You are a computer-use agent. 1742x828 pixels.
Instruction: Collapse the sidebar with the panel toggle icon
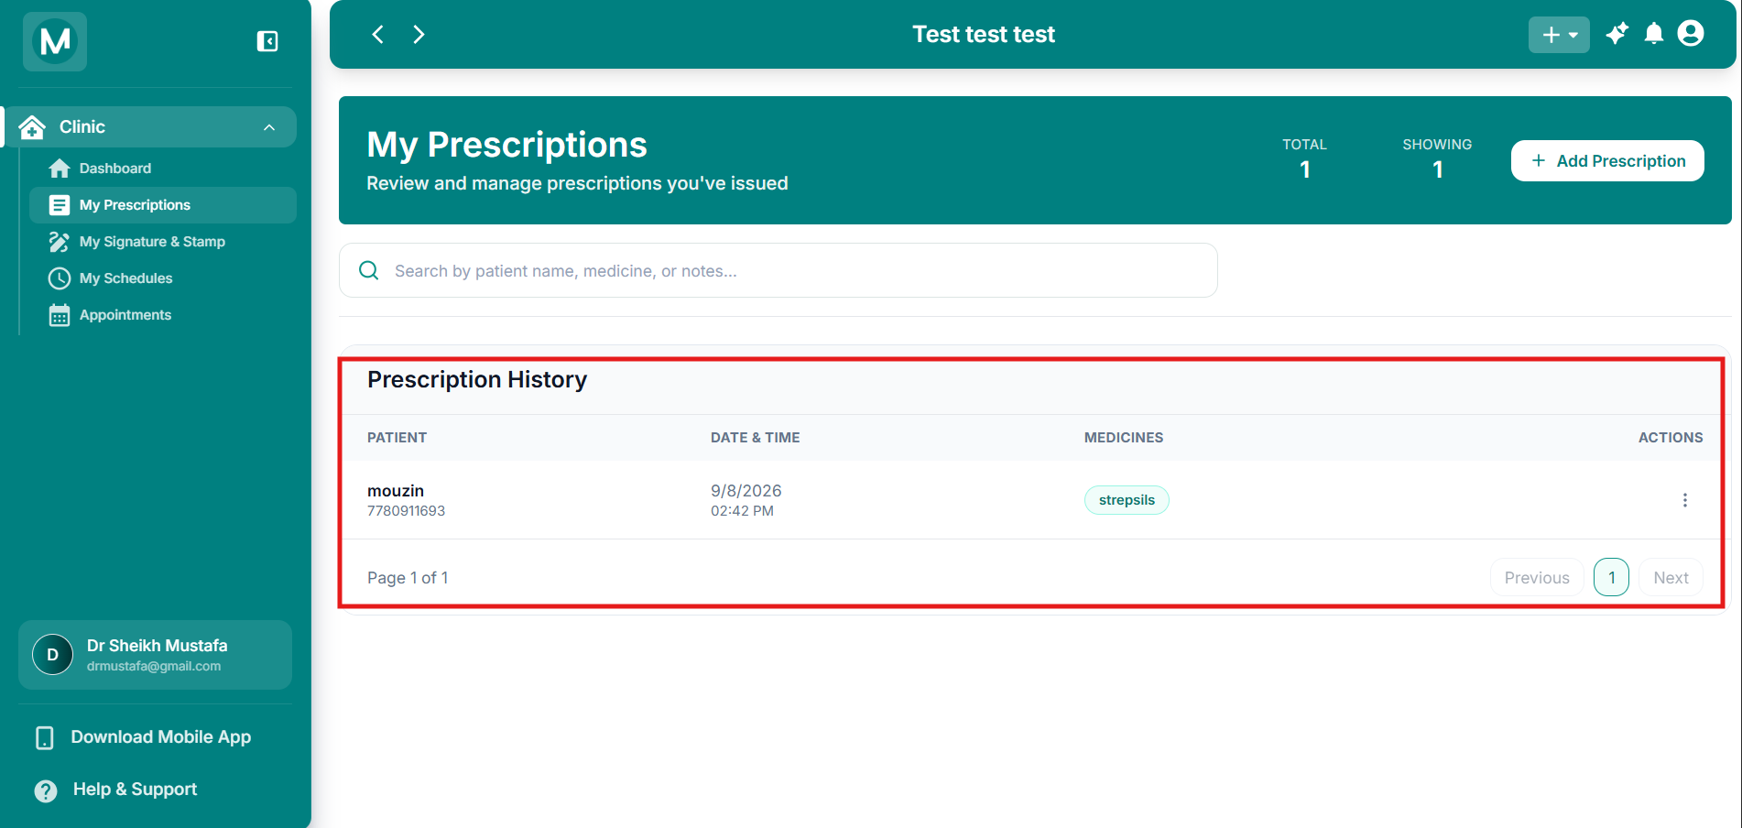point(267,41)
